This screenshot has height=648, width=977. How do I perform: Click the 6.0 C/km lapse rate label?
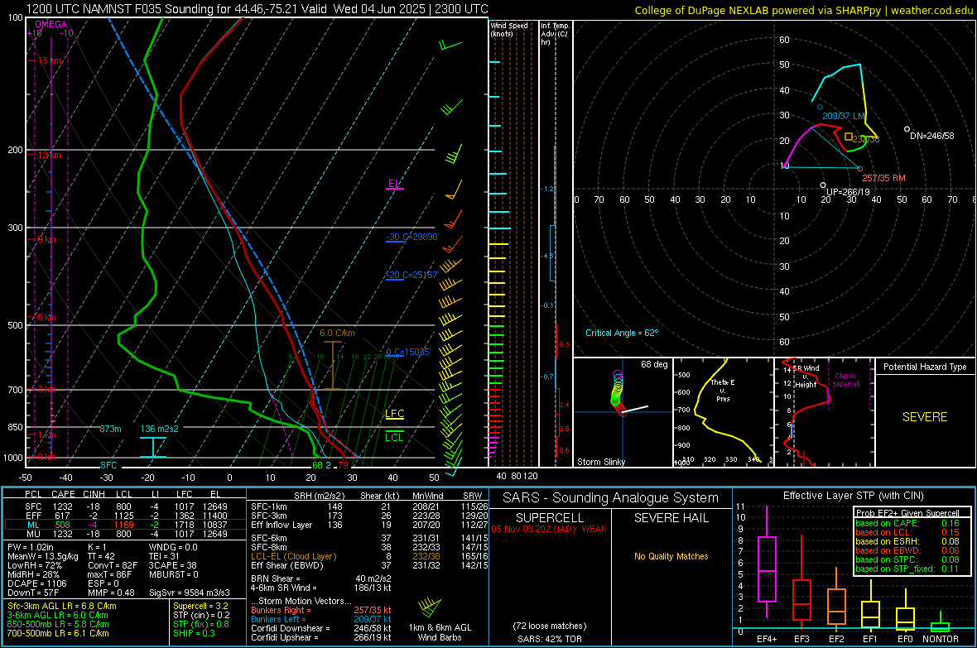[337, 334]
